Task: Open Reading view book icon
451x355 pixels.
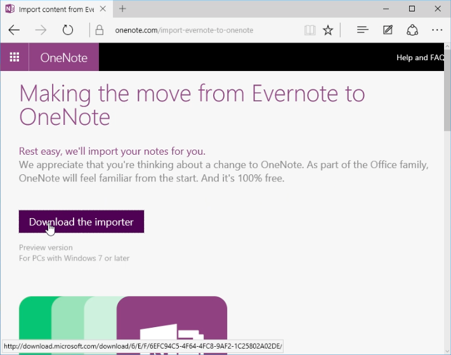Action: [310, 30]
